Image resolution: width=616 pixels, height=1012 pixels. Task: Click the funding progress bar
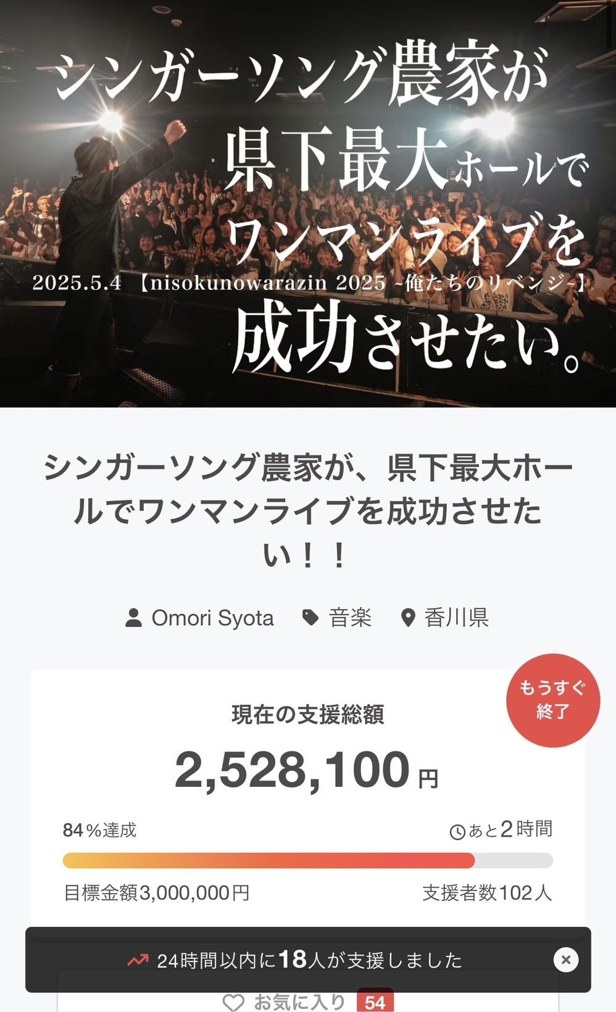coord(307,861)
